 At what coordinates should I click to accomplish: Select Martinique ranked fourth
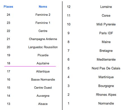point(106,77)
